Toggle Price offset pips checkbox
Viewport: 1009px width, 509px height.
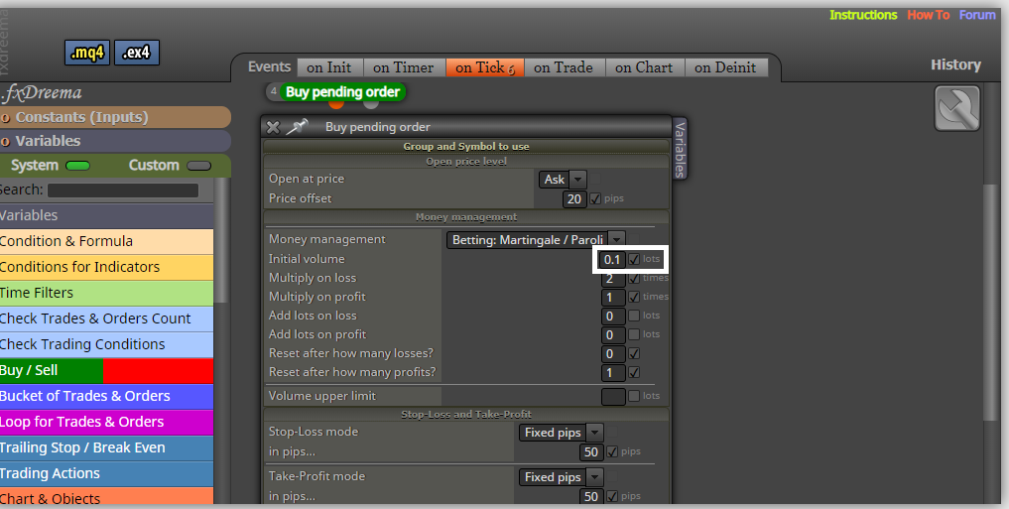(595, 198)
